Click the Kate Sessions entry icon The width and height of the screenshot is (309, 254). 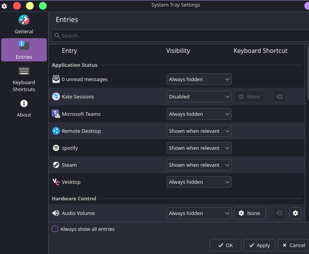(56, 97)
